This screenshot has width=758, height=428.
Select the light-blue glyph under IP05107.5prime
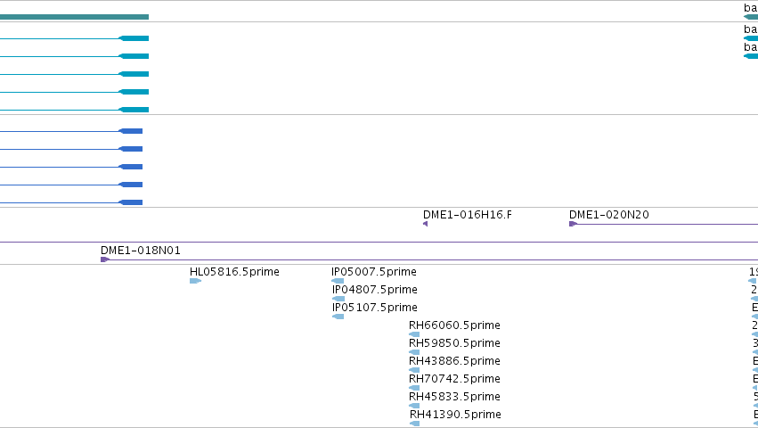click(338, 317)
